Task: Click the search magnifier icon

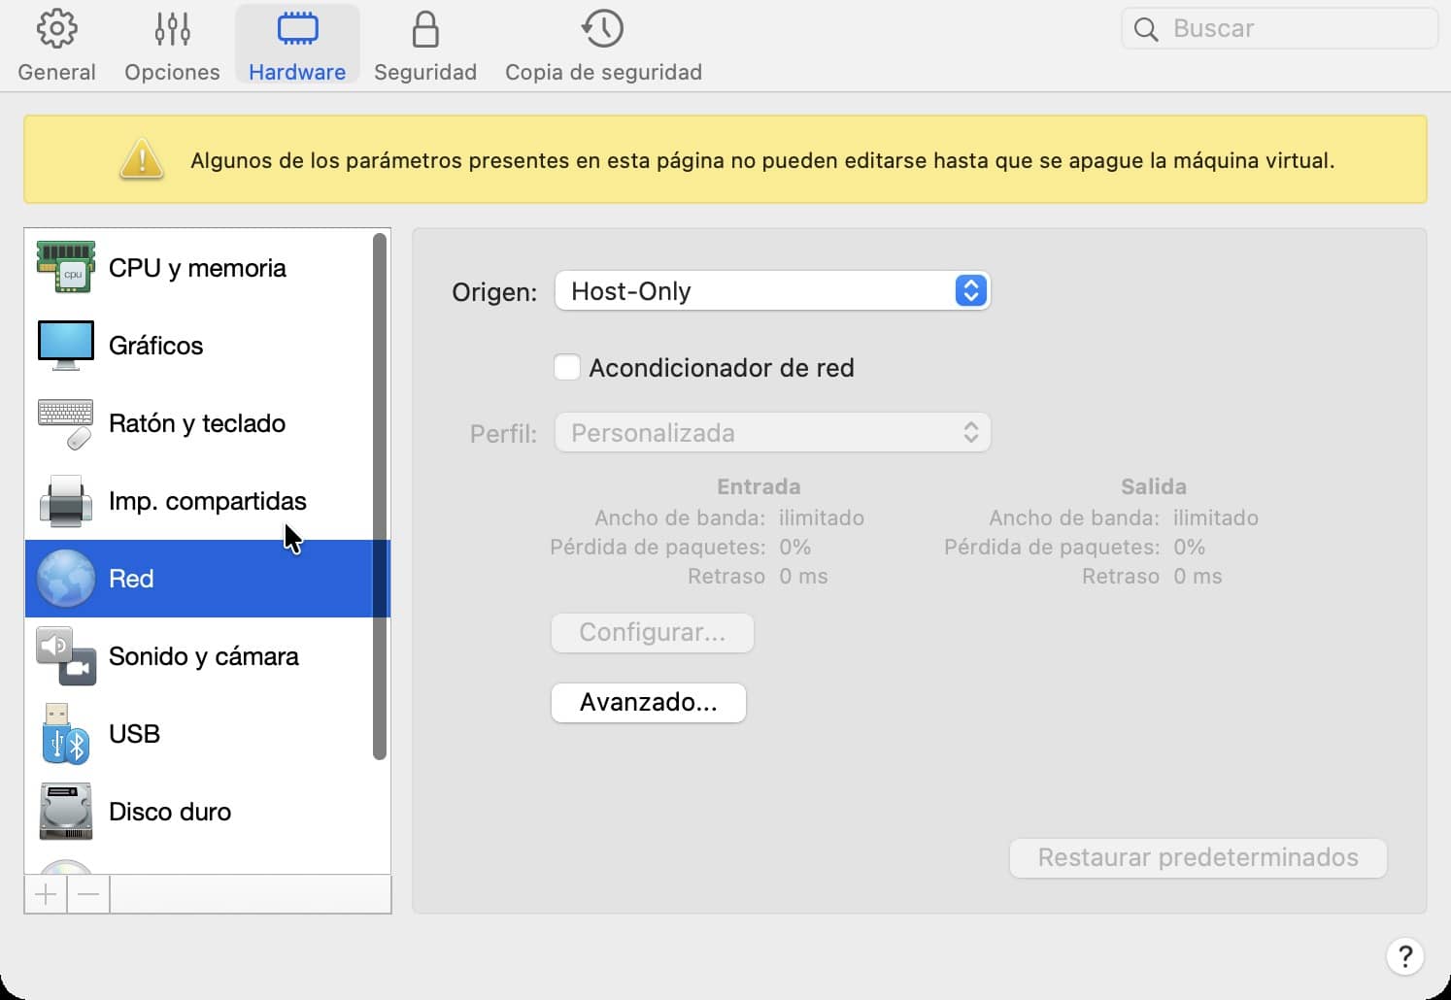Action: 1146,29
